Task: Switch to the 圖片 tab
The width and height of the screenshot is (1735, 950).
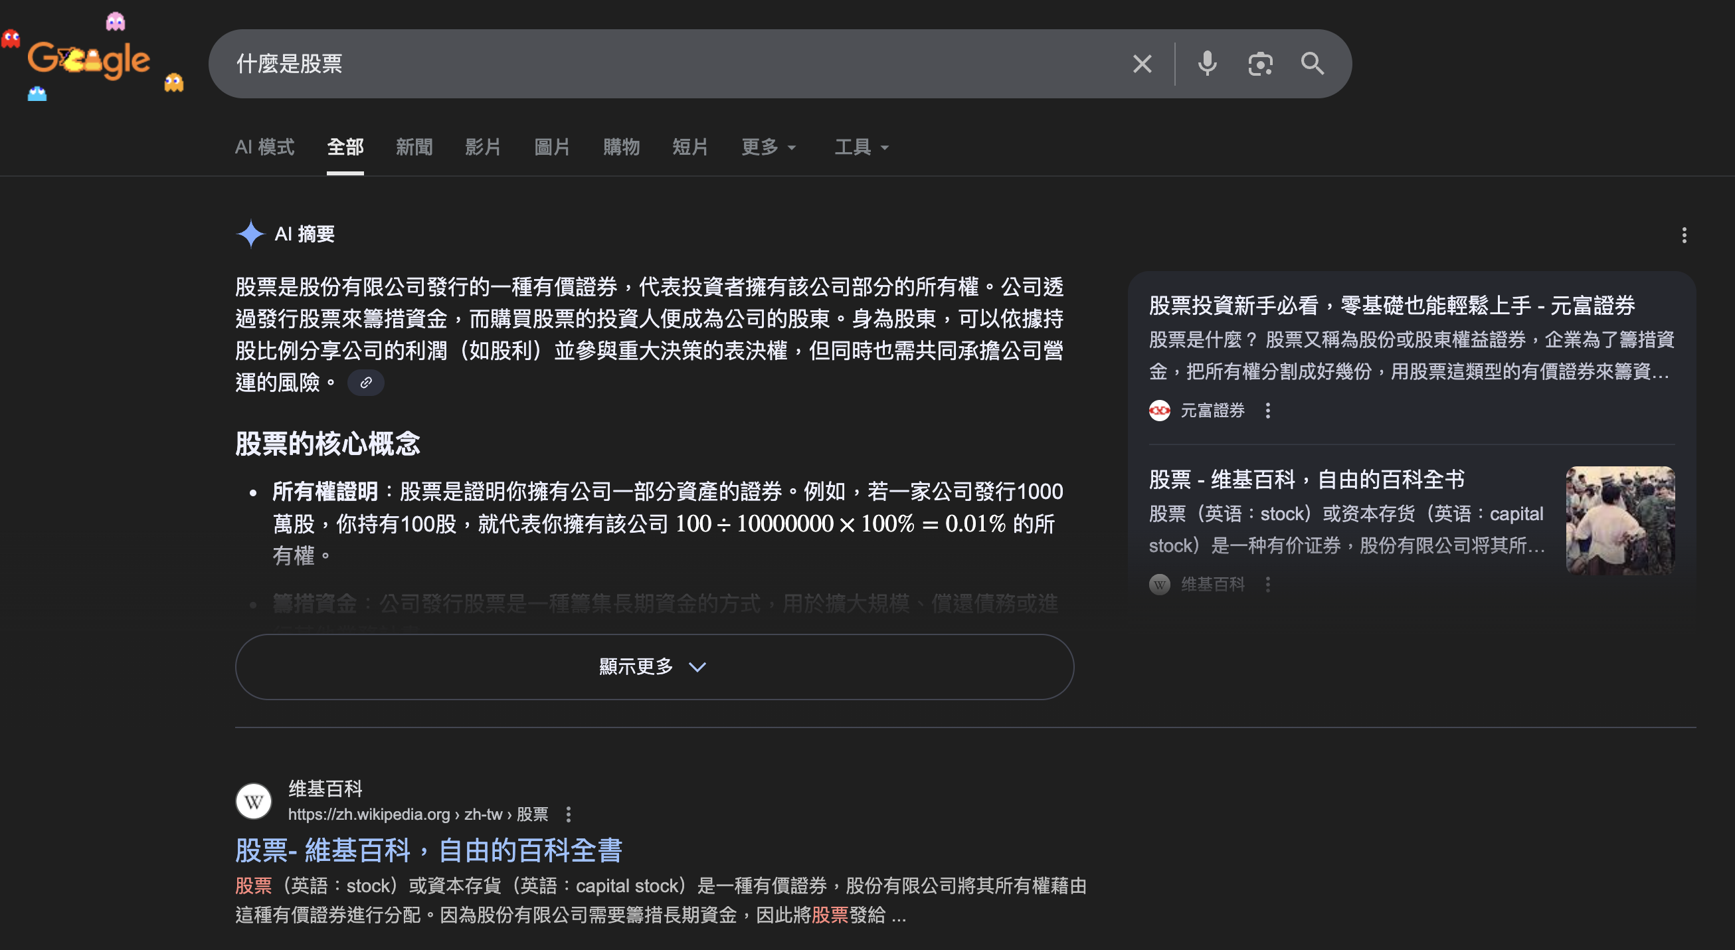Action: 551,147
